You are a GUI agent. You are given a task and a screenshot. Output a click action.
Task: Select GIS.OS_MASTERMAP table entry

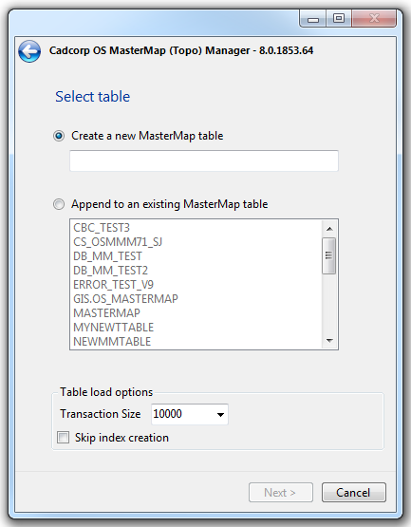[196, 299]
